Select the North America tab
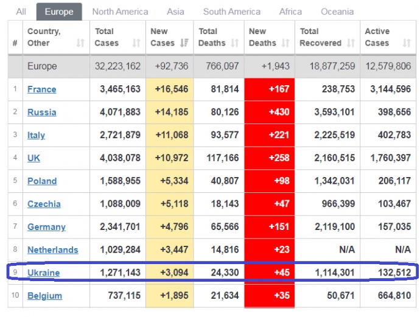The height and width of the screenshot is (317, 420). click(x=120, y=12)
